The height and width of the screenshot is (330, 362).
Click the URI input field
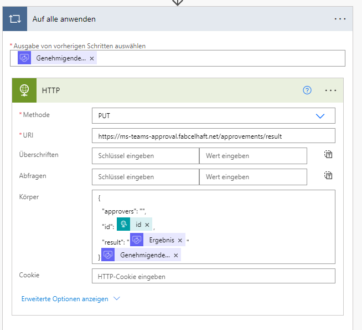[213, 136]
